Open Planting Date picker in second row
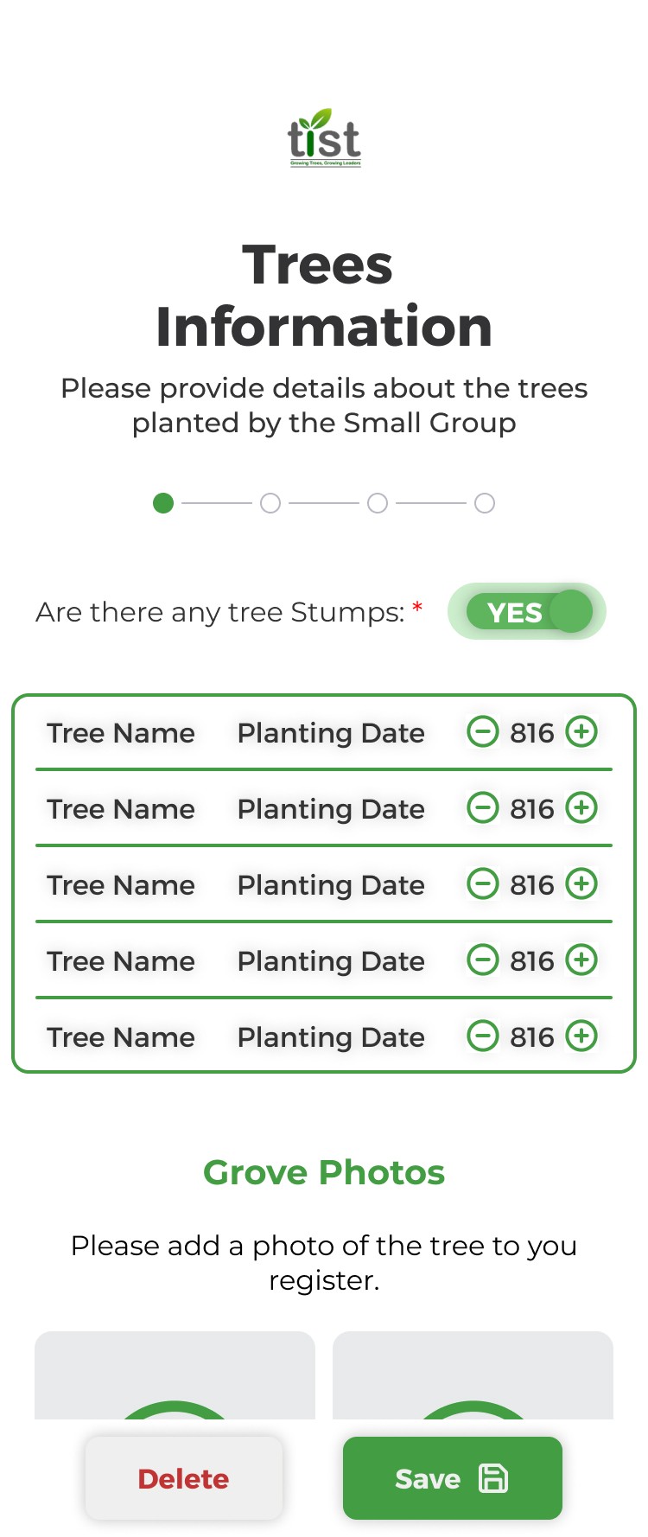648x1537 pixels. pyautogui.click(x=331, y=809)
